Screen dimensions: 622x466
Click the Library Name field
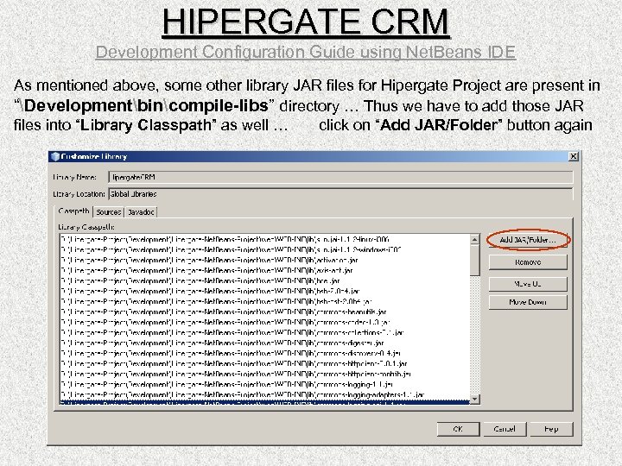click(340, 177)
